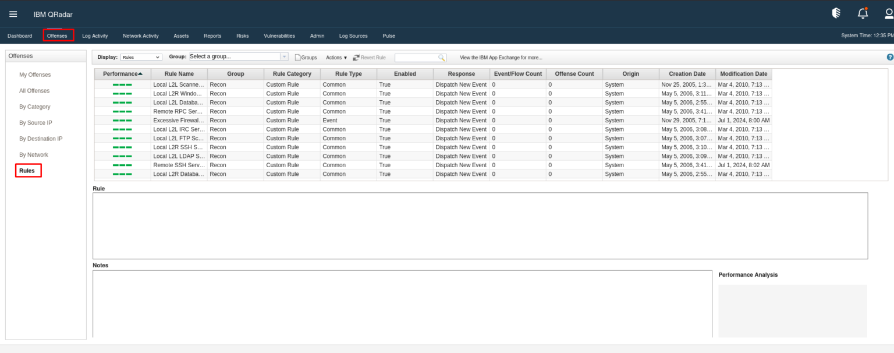Click the magnifier search icon

coord(442,58)
